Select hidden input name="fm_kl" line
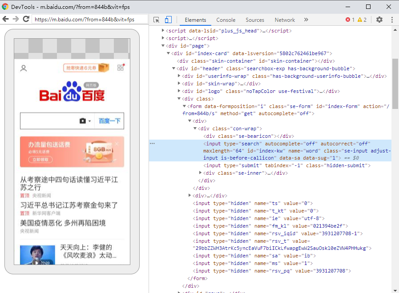 pos(270,226)
